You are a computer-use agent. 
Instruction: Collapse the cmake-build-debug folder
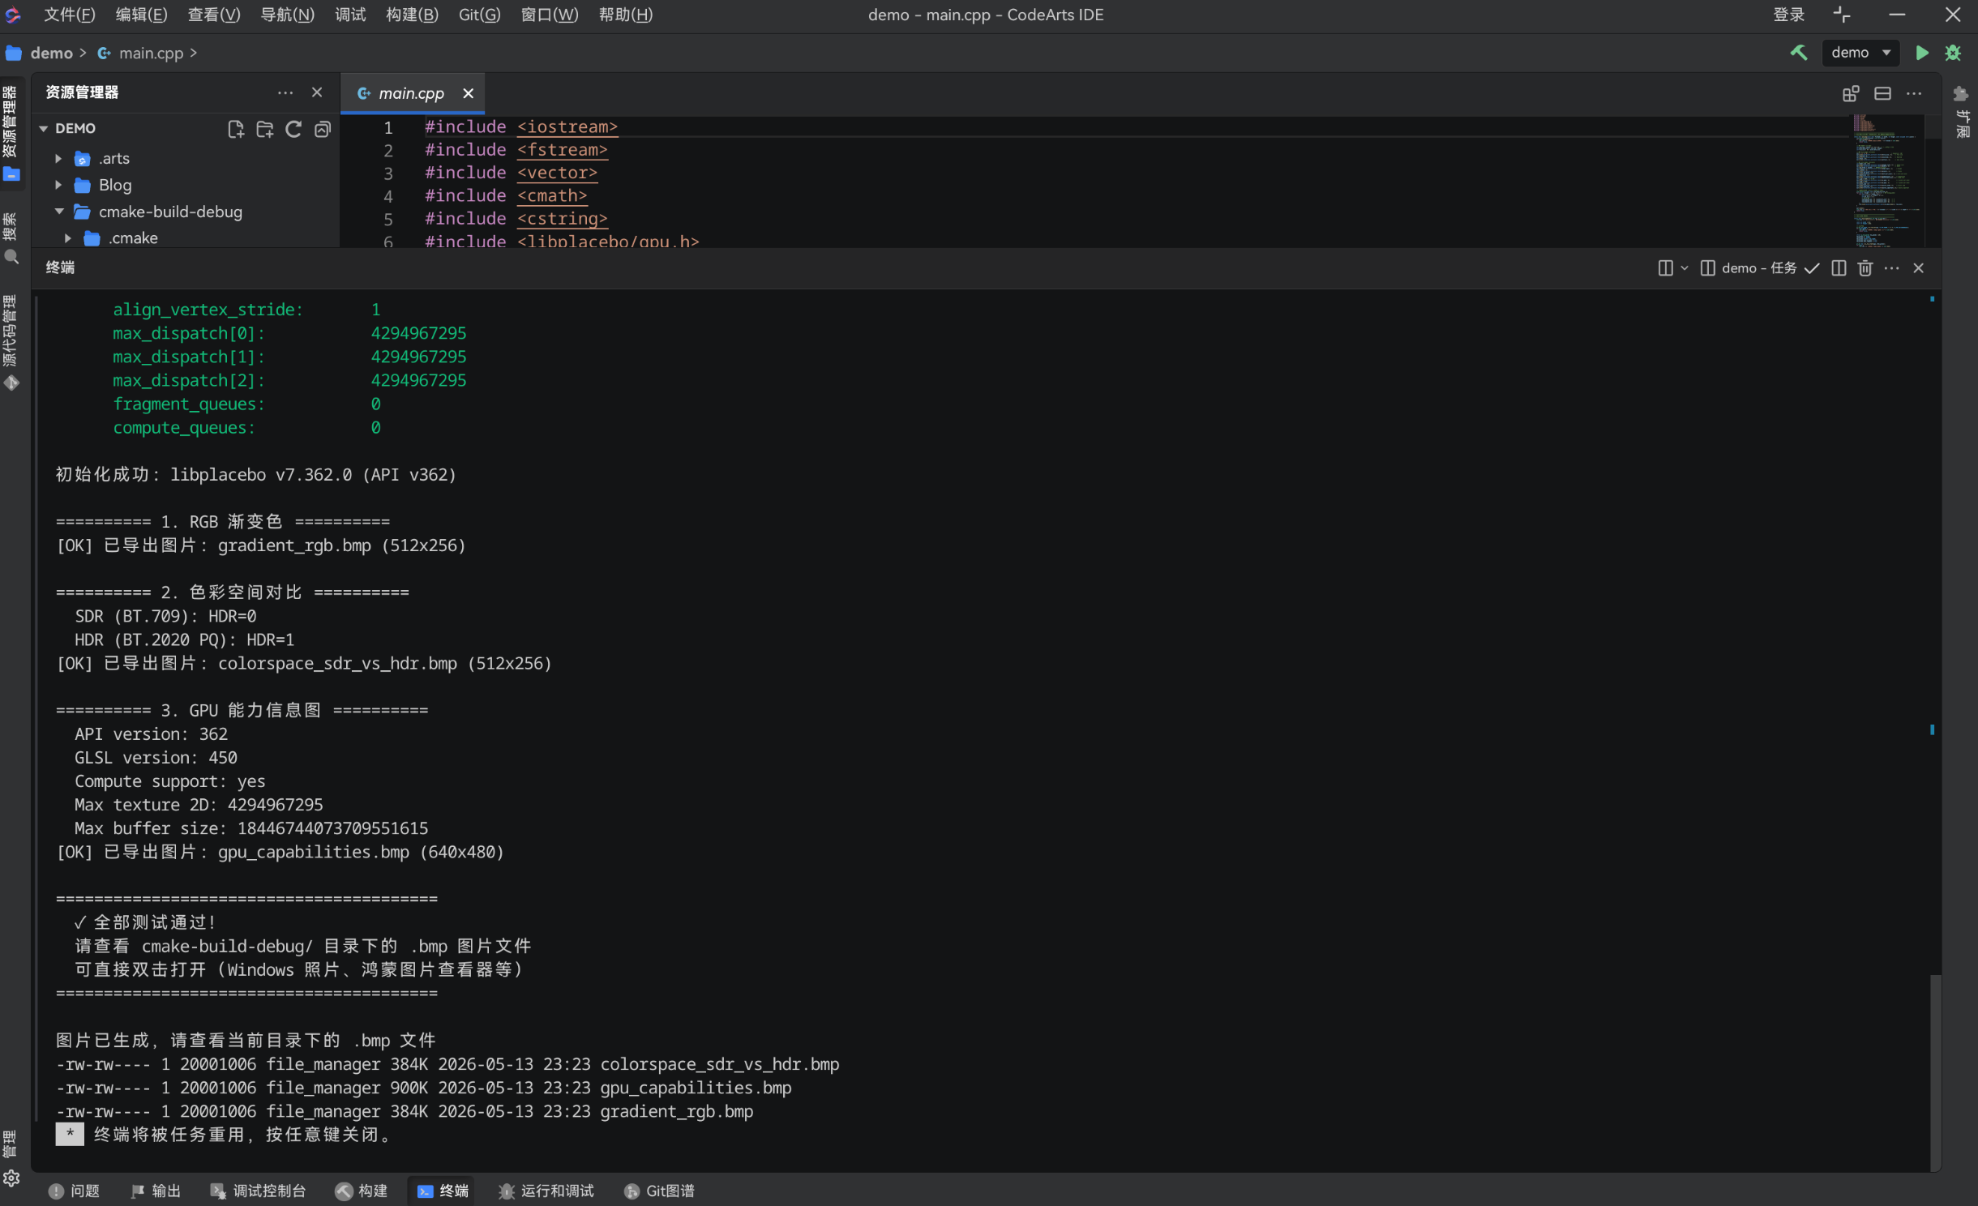tap(58, 212)
